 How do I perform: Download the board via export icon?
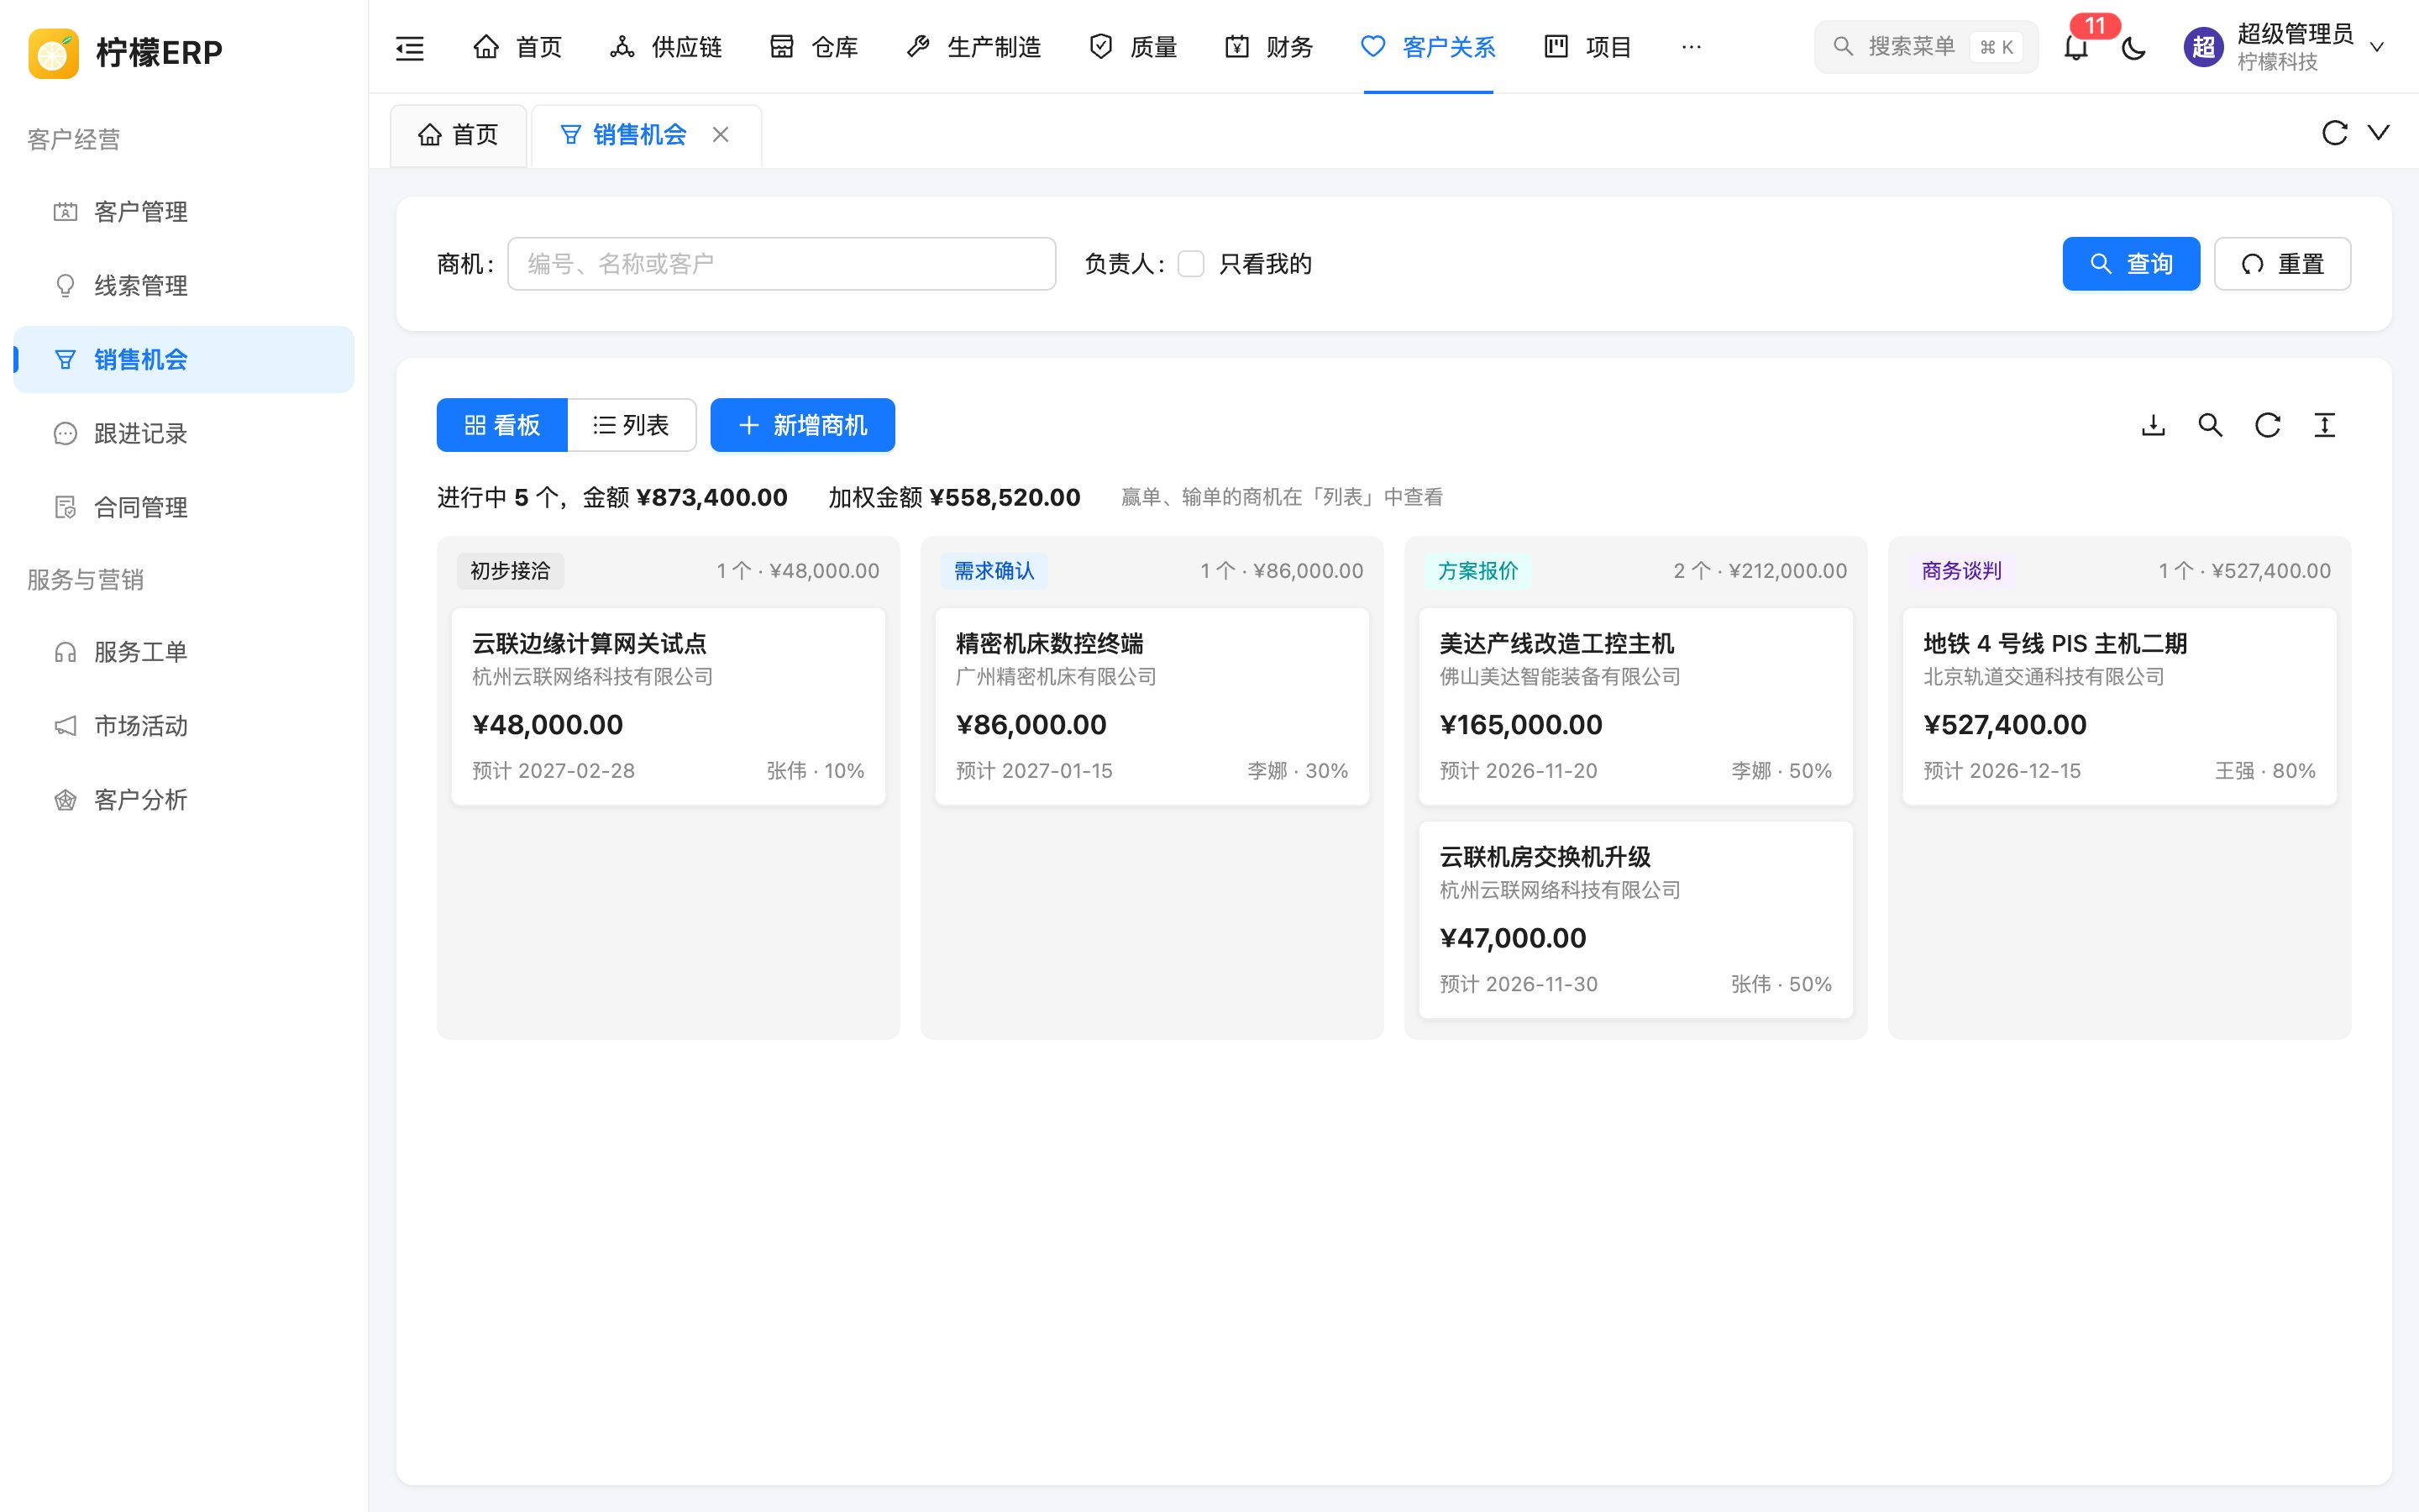pyautogui.click(x=2153, y=426)
